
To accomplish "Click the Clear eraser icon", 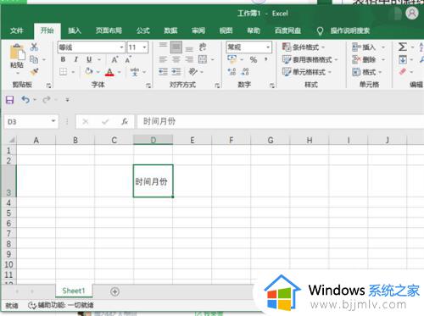I will click(x=403, y=72).
